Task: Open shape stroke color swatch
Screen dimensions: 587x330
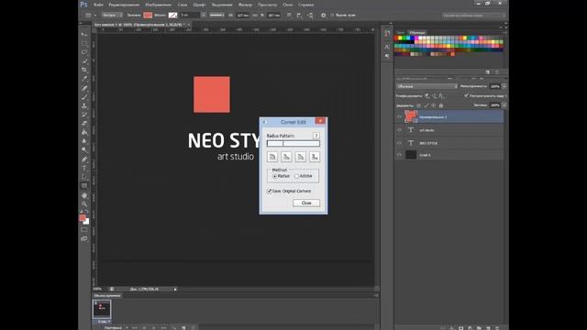Action: coord(172,16)
